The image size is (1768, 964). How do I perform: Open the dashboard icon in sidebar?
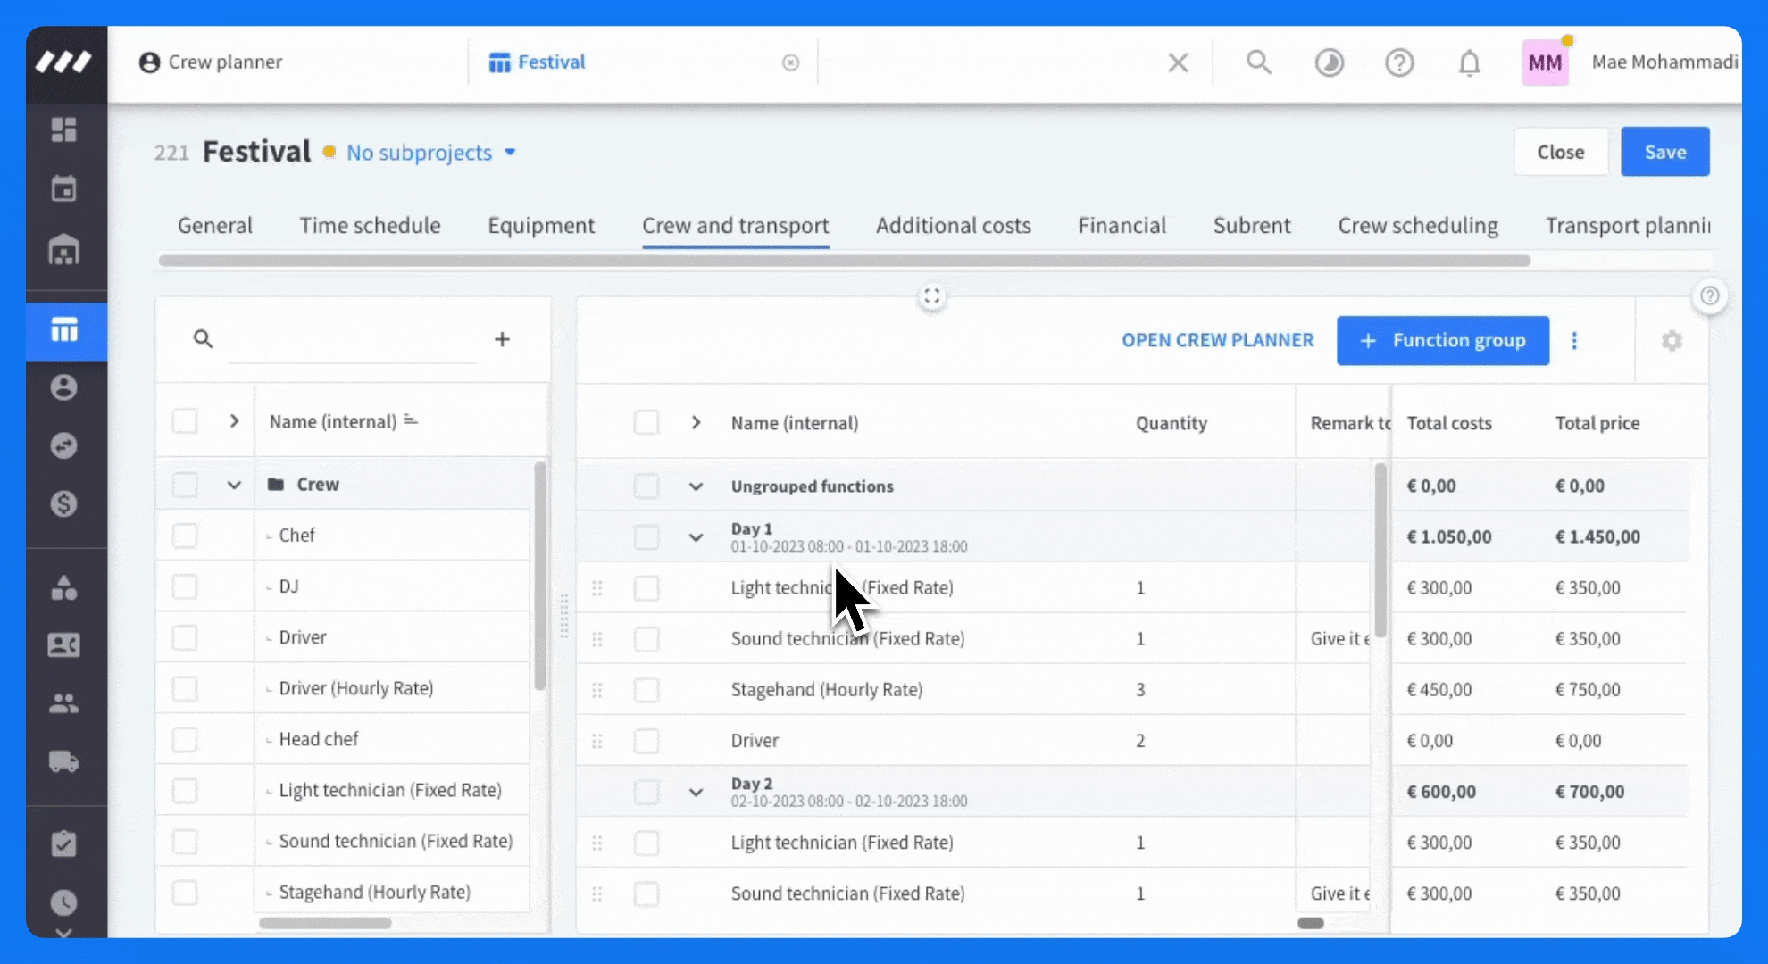pyautogui.click(x=63, y=130)
